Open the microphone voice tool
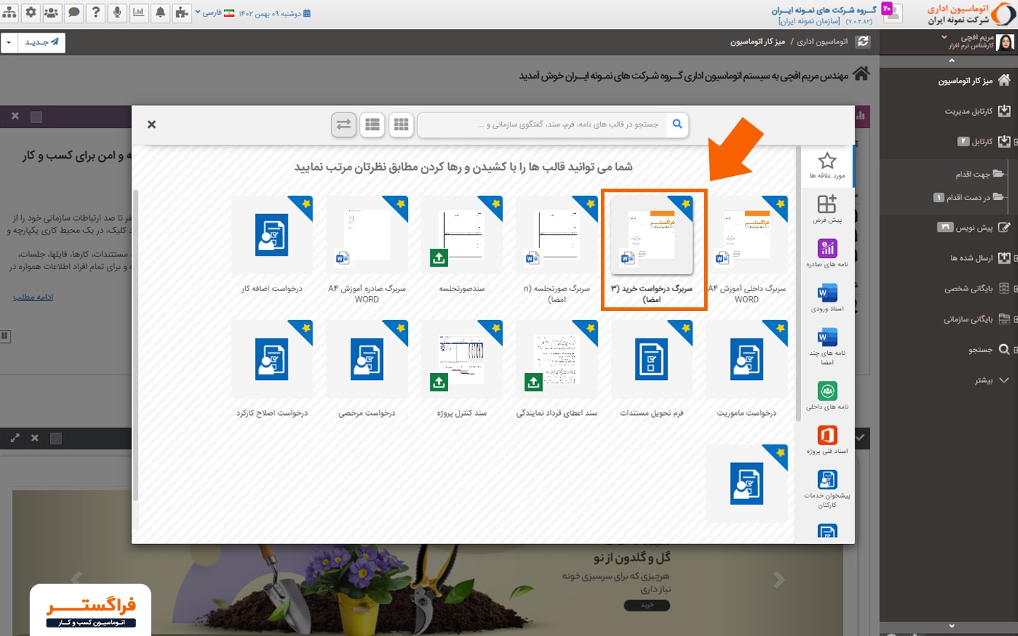The image size is (1018, 636). [117, 13]
